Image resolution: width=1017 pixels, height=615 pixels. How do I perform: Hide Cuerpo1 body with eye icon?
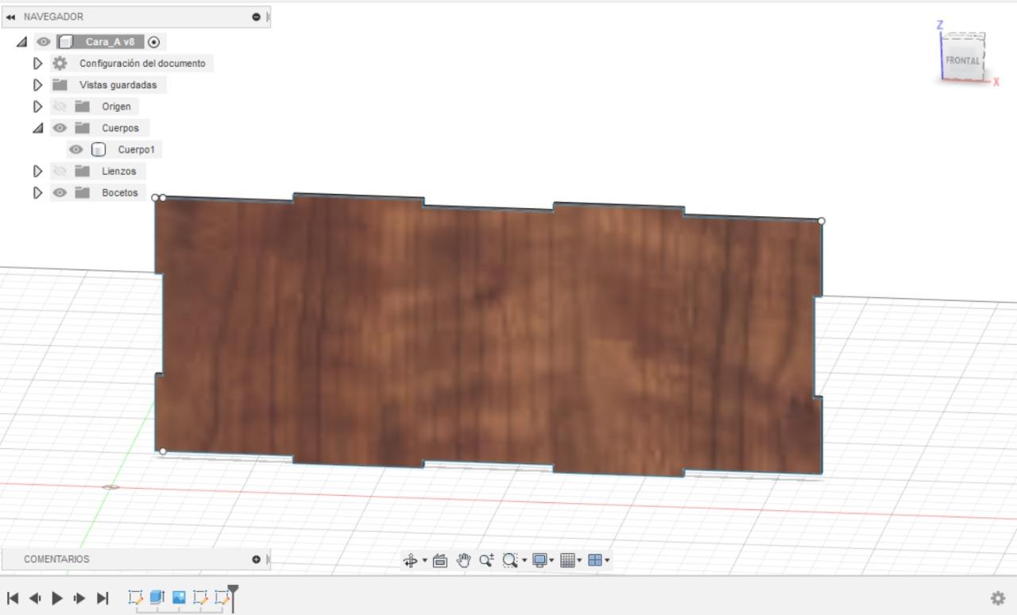point(76,149)
